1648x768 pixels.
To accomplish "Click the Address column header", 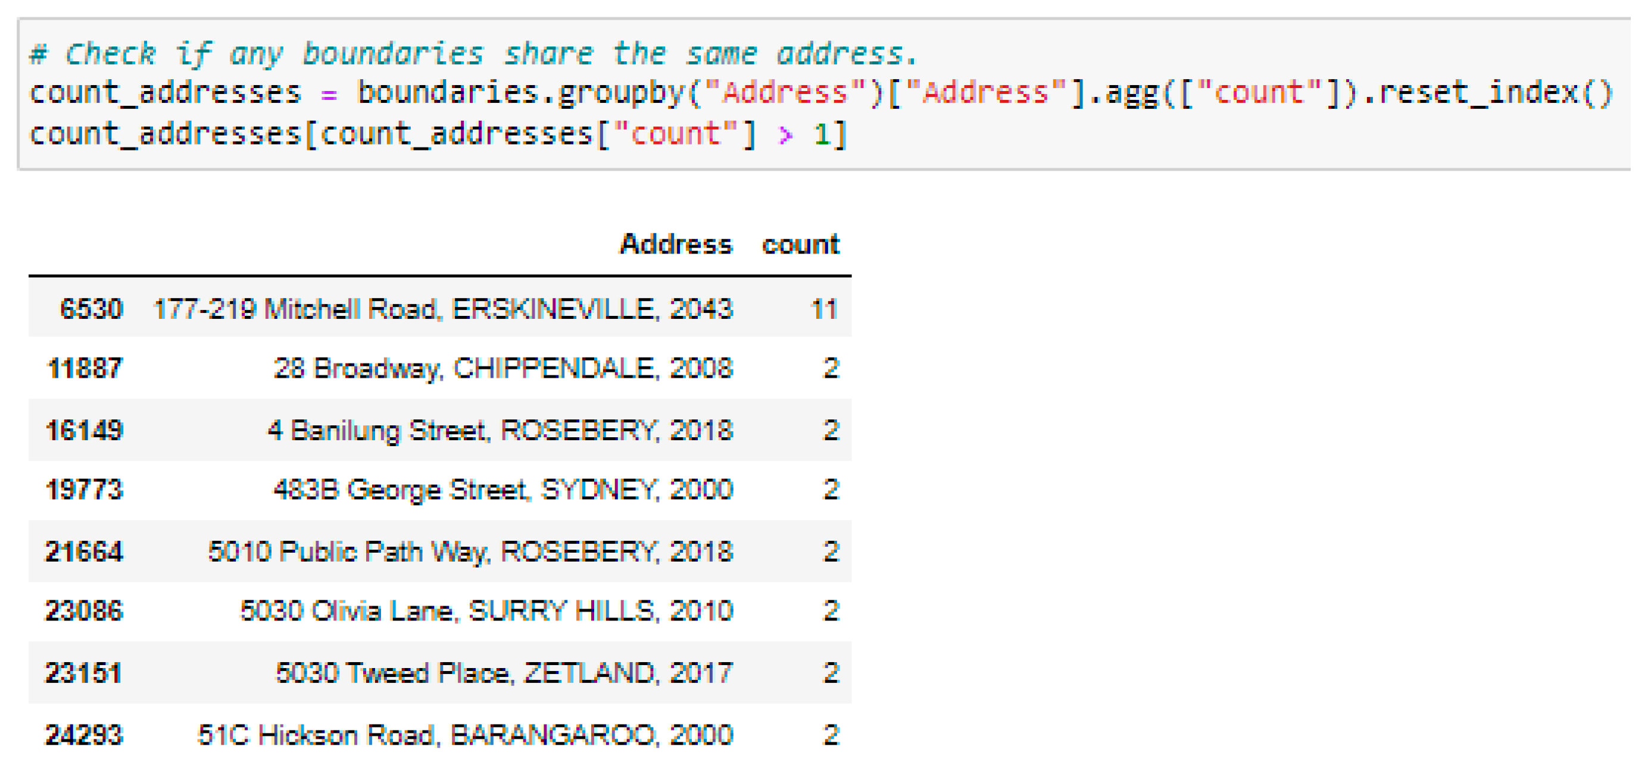I will 676,244.
